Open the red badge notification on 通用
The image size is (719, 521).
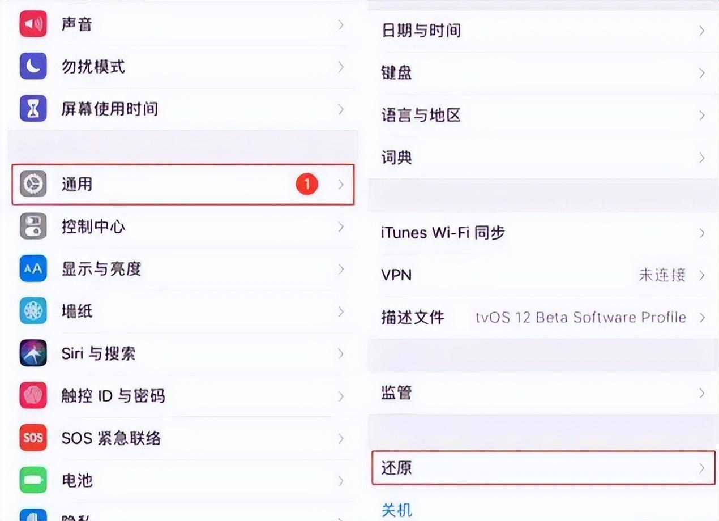point(307,184)
